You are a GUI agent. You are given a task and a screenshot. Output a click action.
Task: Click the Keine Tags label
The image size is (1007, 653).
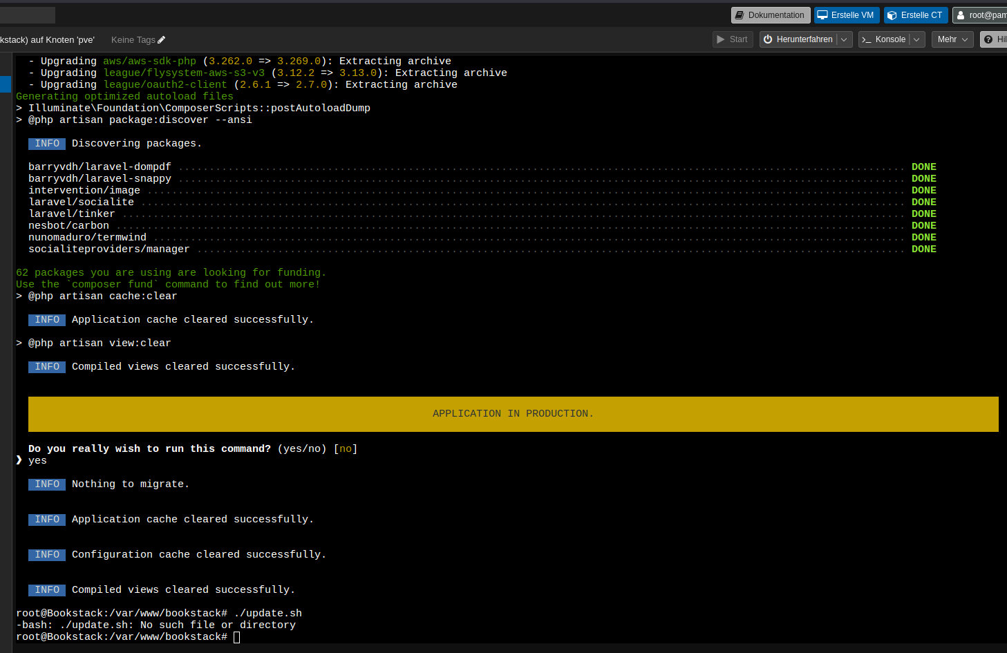tap(133, 40)
